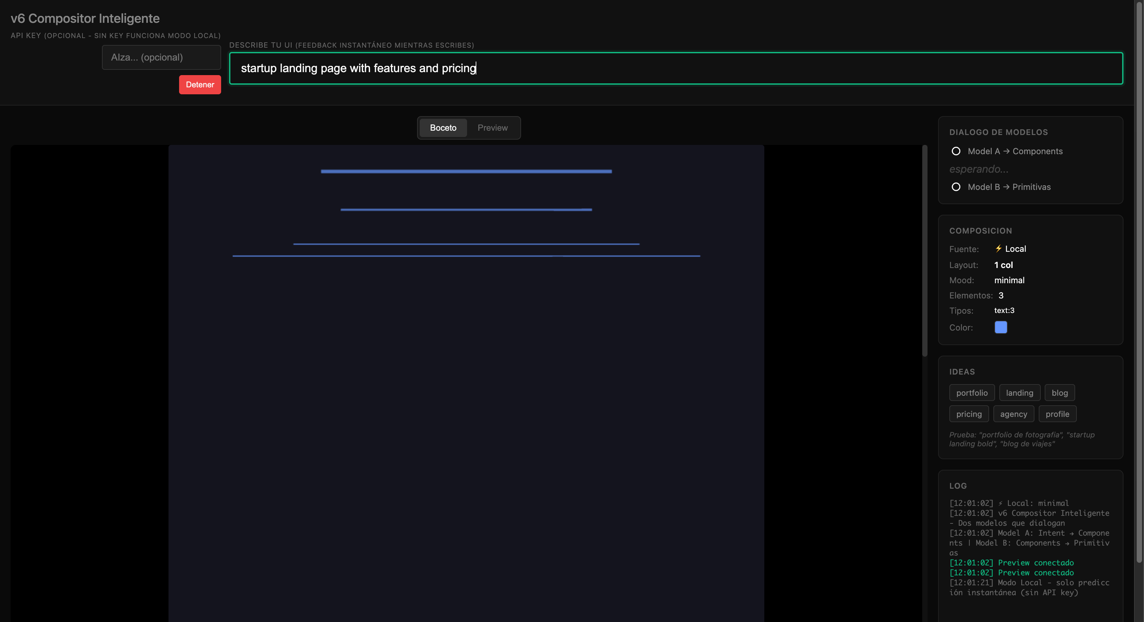Choose the blog idea chip
1144x622 pixels.
[x=1059, y=393]
